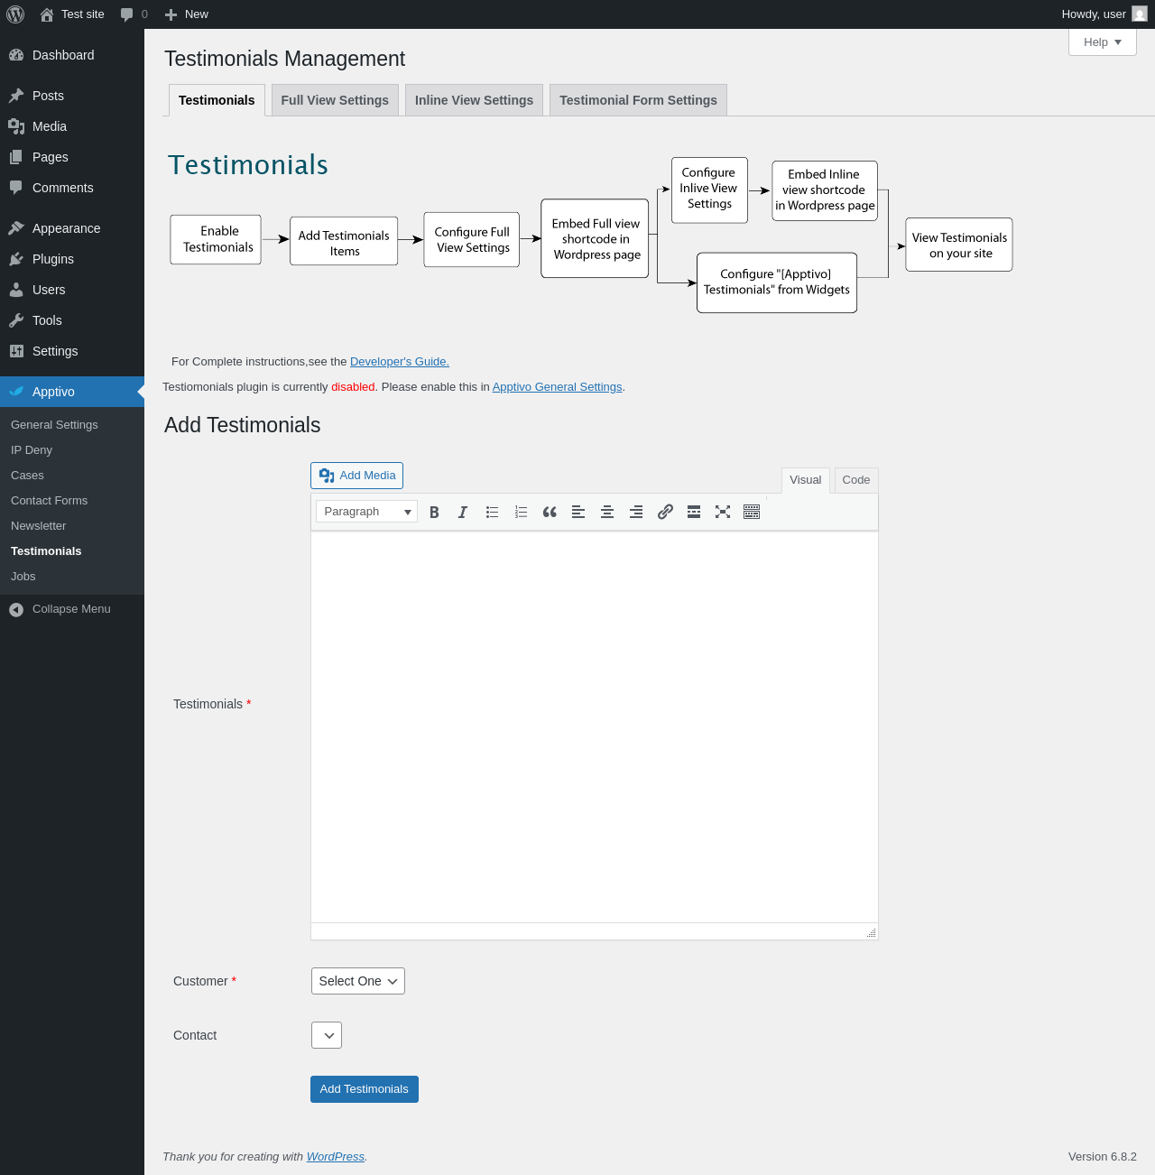Grab the editor resize handle
Screen dimensions: 1155x1175
pyautogui.click(x=871, y=932)
